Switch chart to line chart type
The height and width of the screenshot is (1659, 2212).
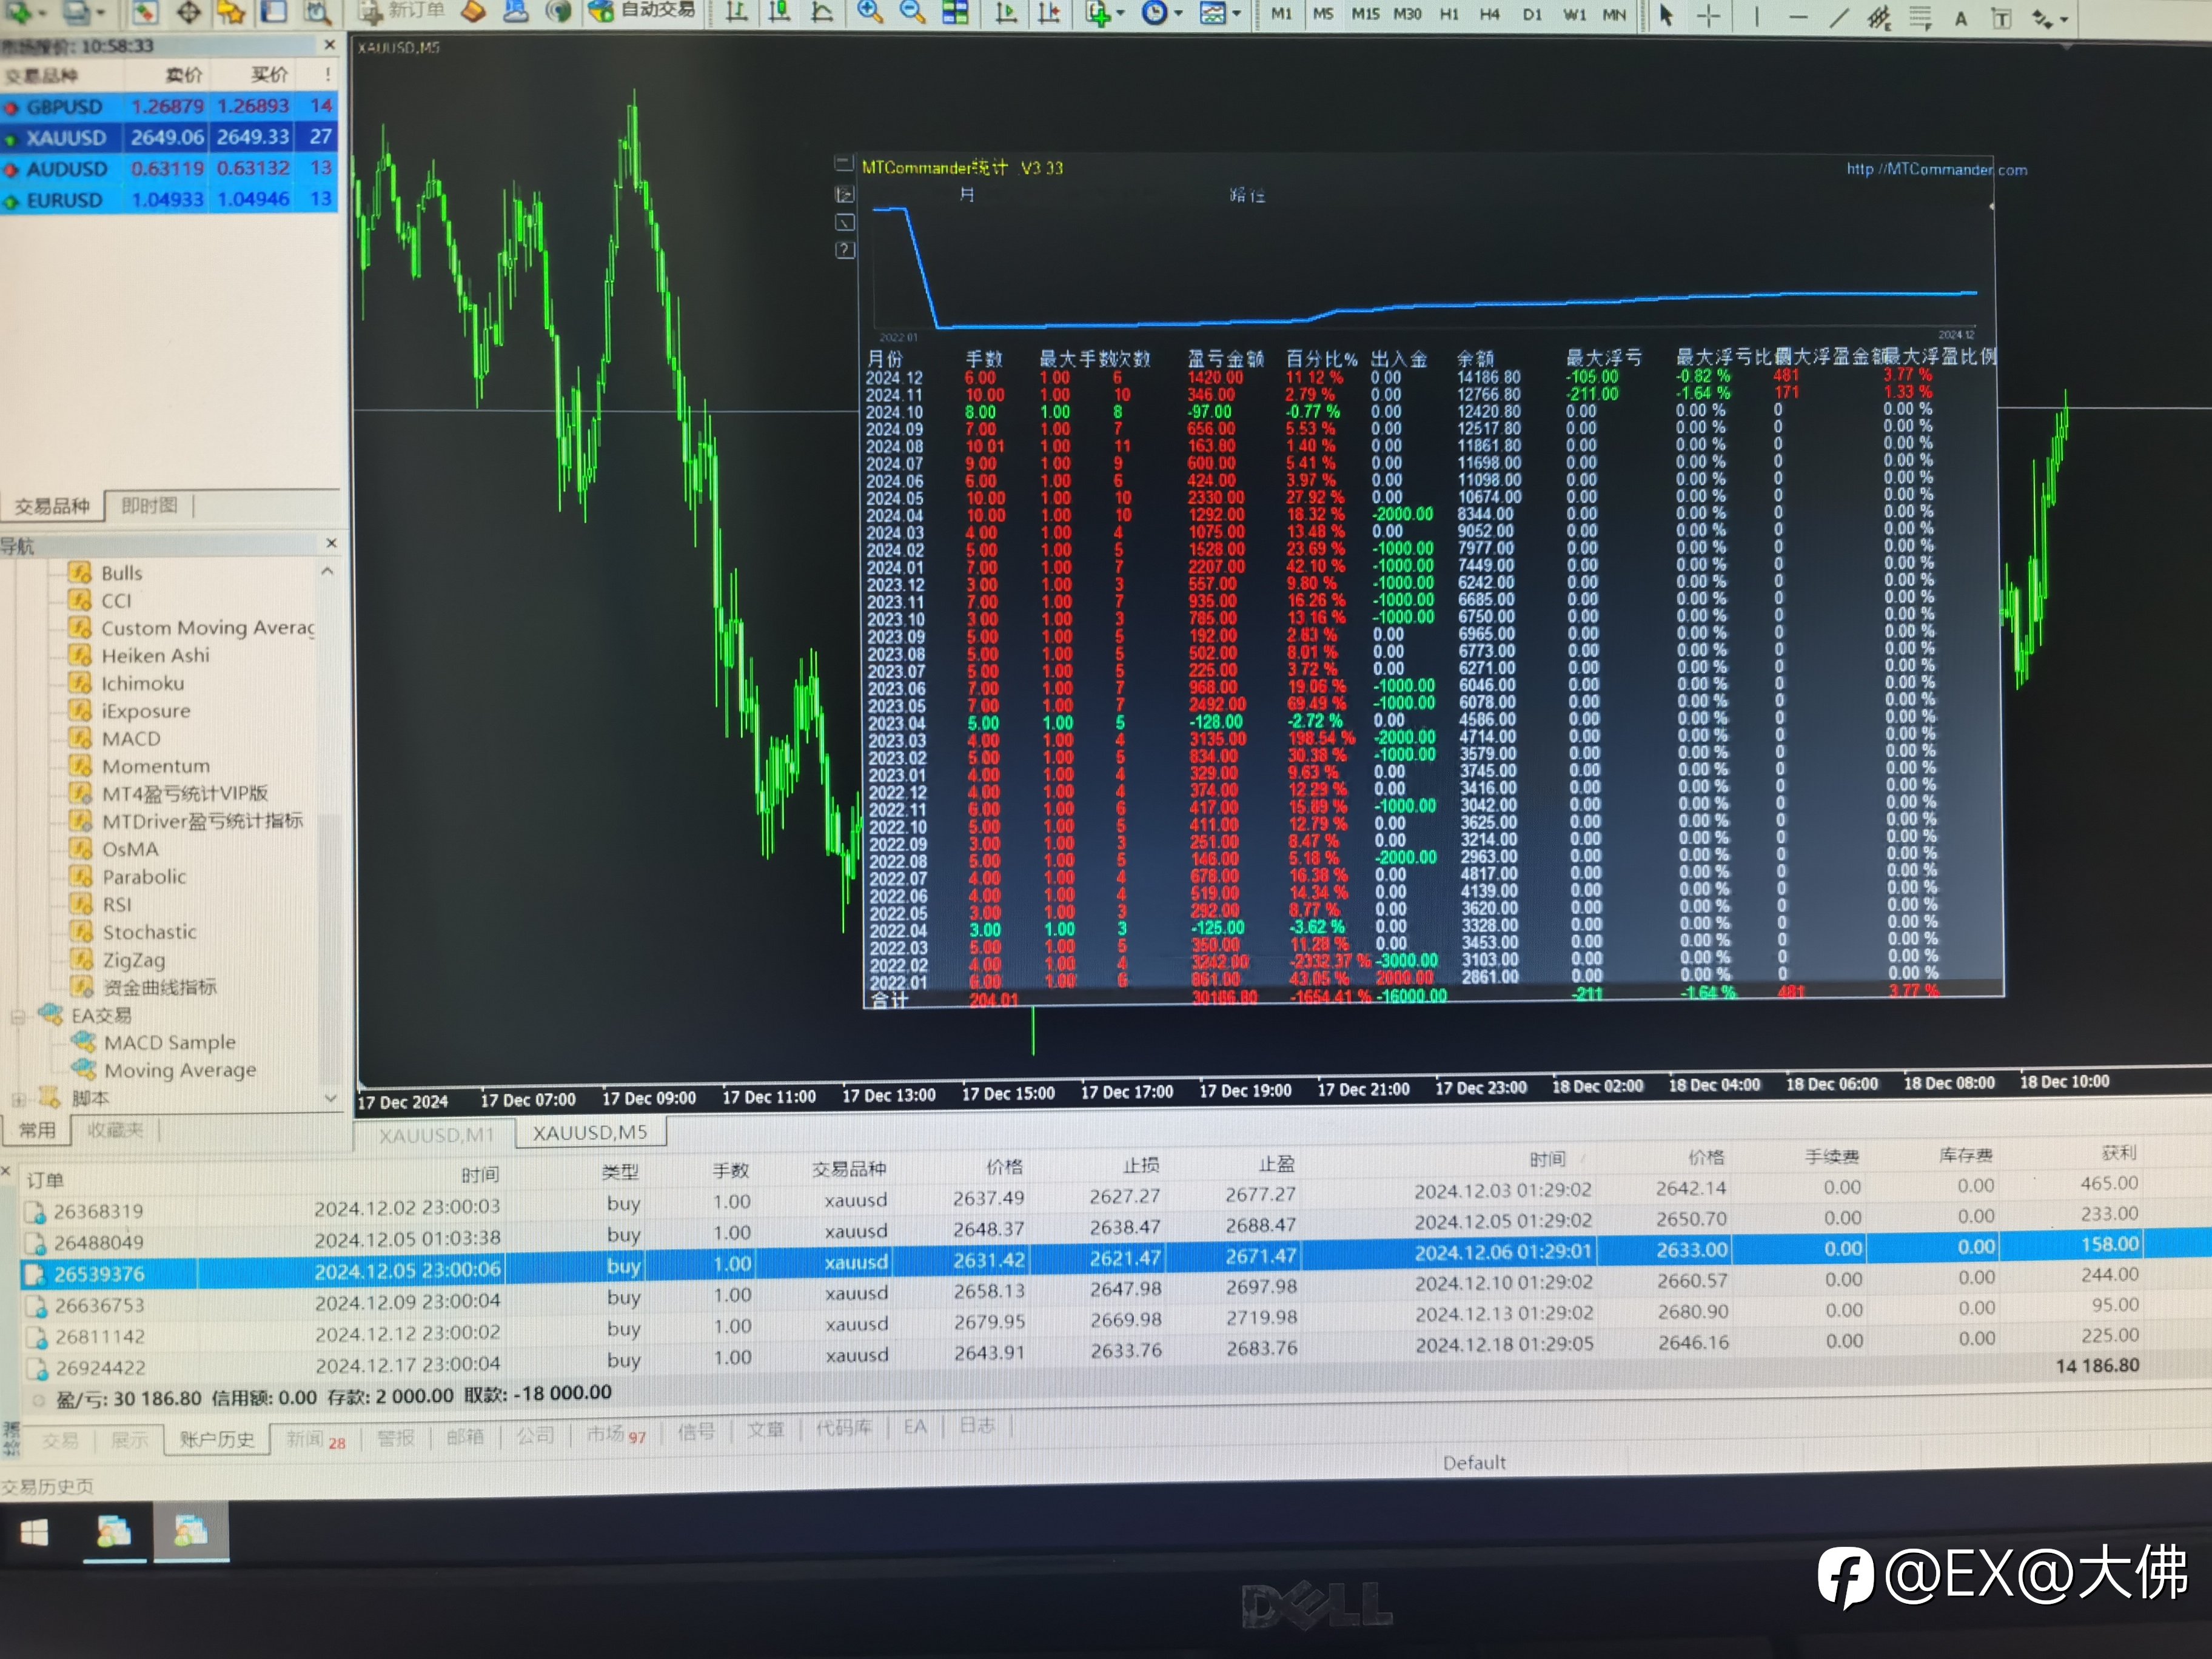(822, 12)
